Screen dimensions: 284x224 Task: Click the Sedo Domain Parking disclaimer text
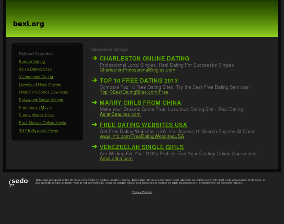(x=150, y=181)
